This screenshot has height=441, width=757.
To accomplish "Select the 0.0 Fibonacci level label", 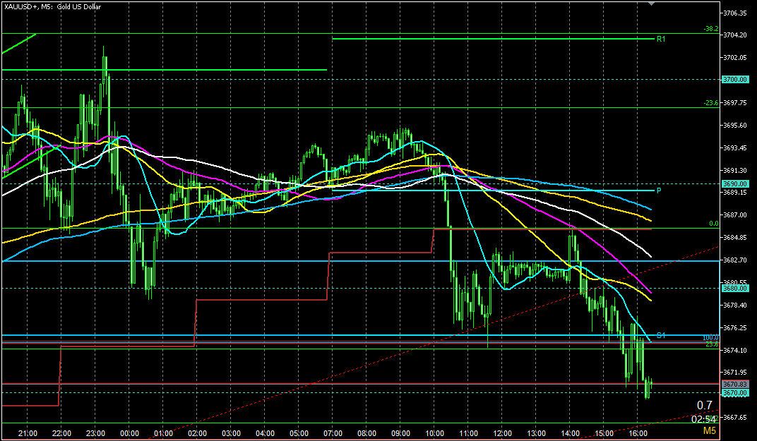I will click(x=713, y=224).
